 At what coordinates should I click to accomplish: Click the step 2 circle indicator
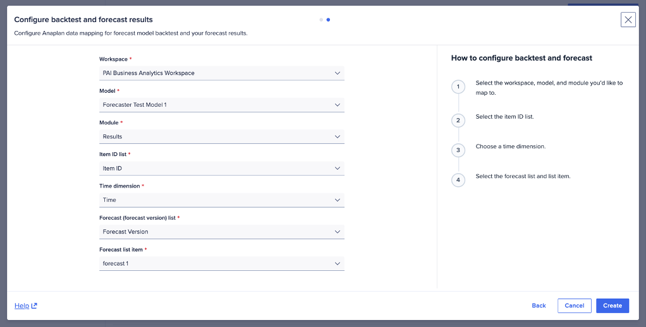tap(458, 120)
